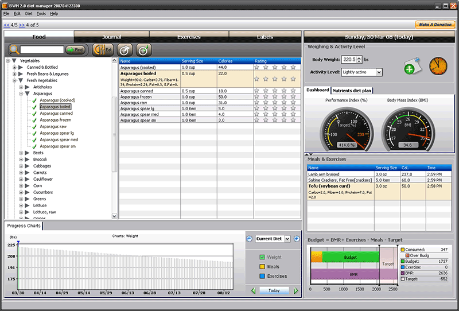Click the first rating star for Asparagus (cooked)
The image size is (459, 311).
pyautogui.click(x=256, y=67)
